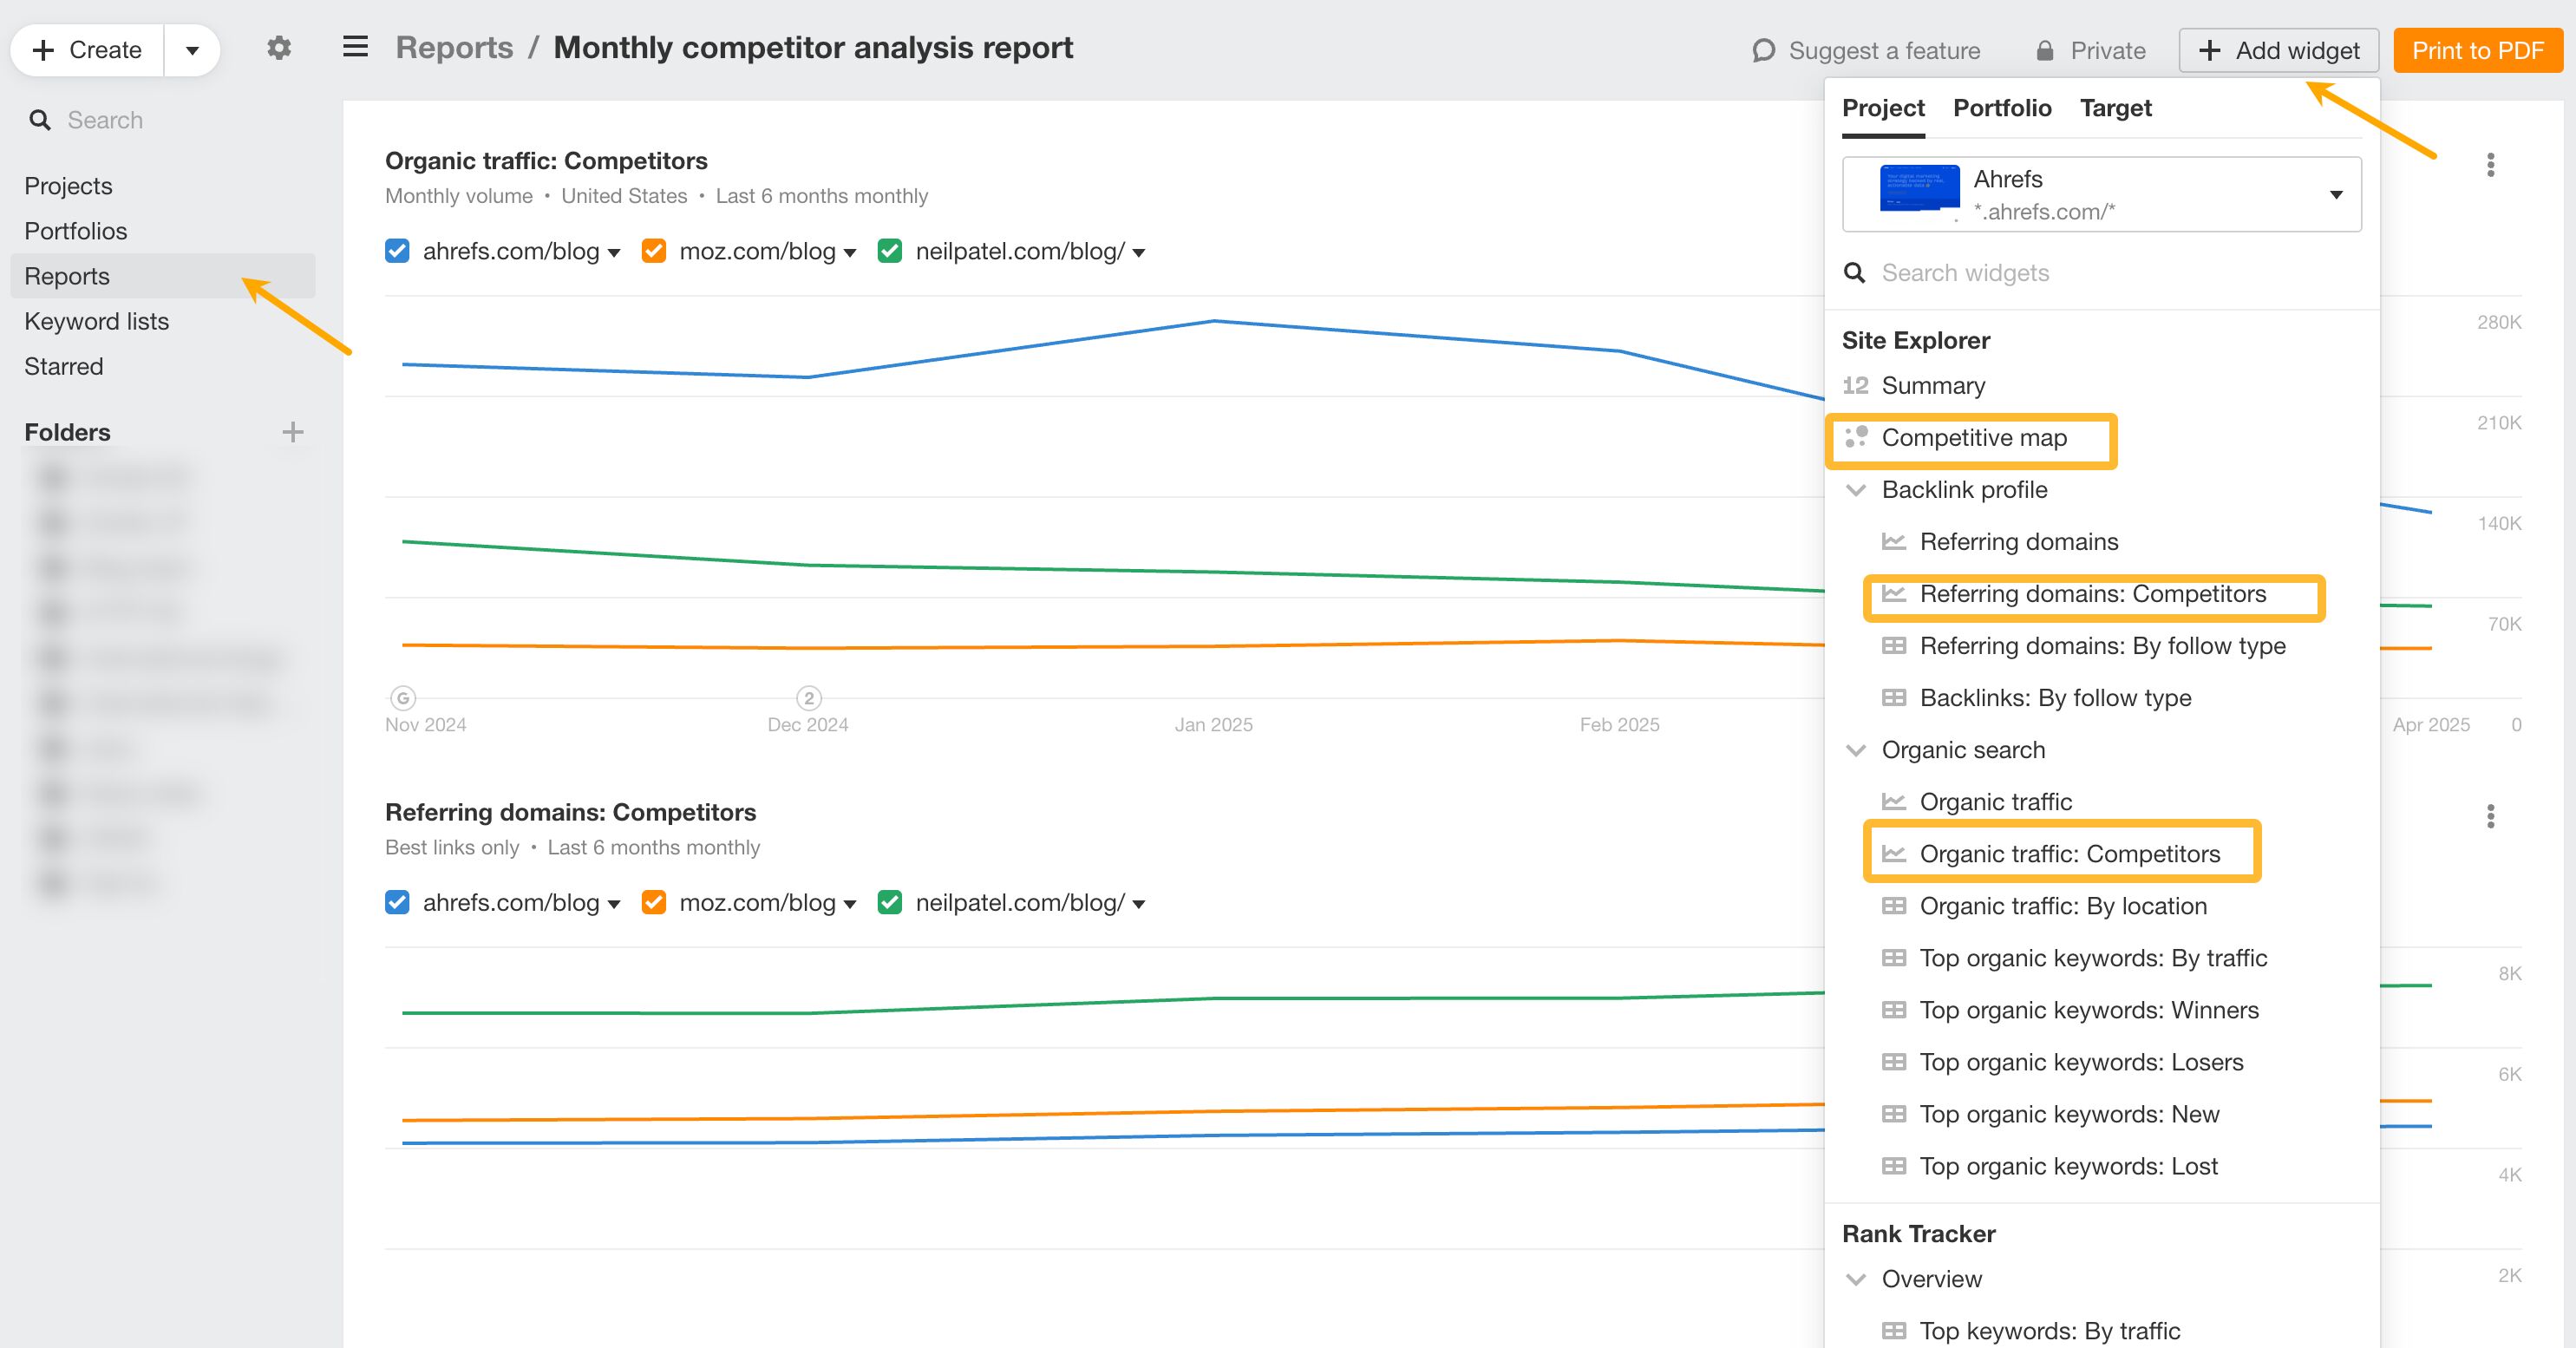This screenshot has width=2576, height=1348.
Task: Switch to the Target tab
Action: [x=2115, y=108]
